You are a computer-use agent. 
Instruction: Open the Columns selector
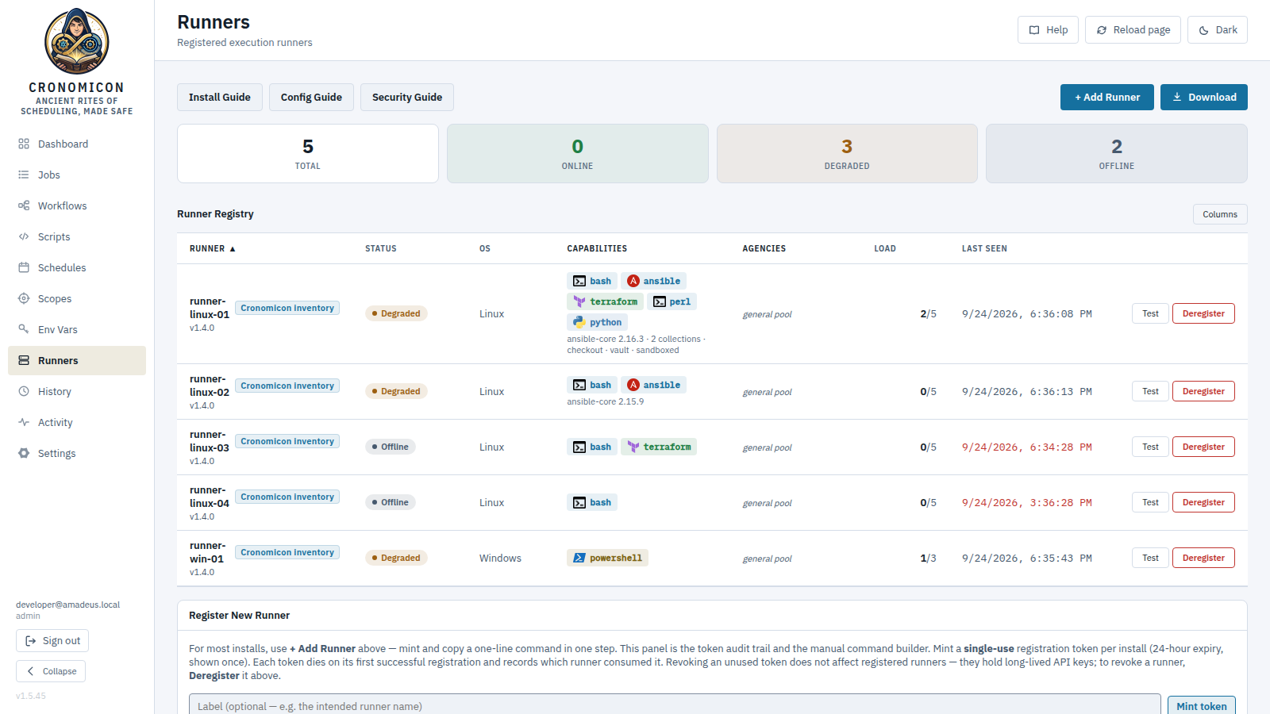click(1220, 214)
